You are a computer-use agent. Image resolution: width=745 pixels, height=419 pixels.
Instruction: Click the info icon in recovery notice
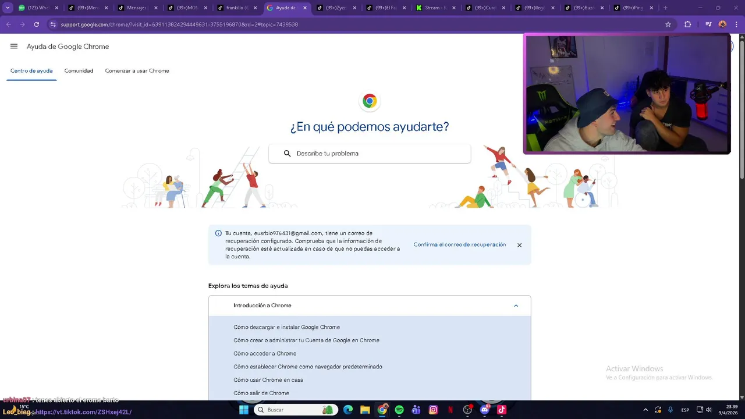point(218,233)
